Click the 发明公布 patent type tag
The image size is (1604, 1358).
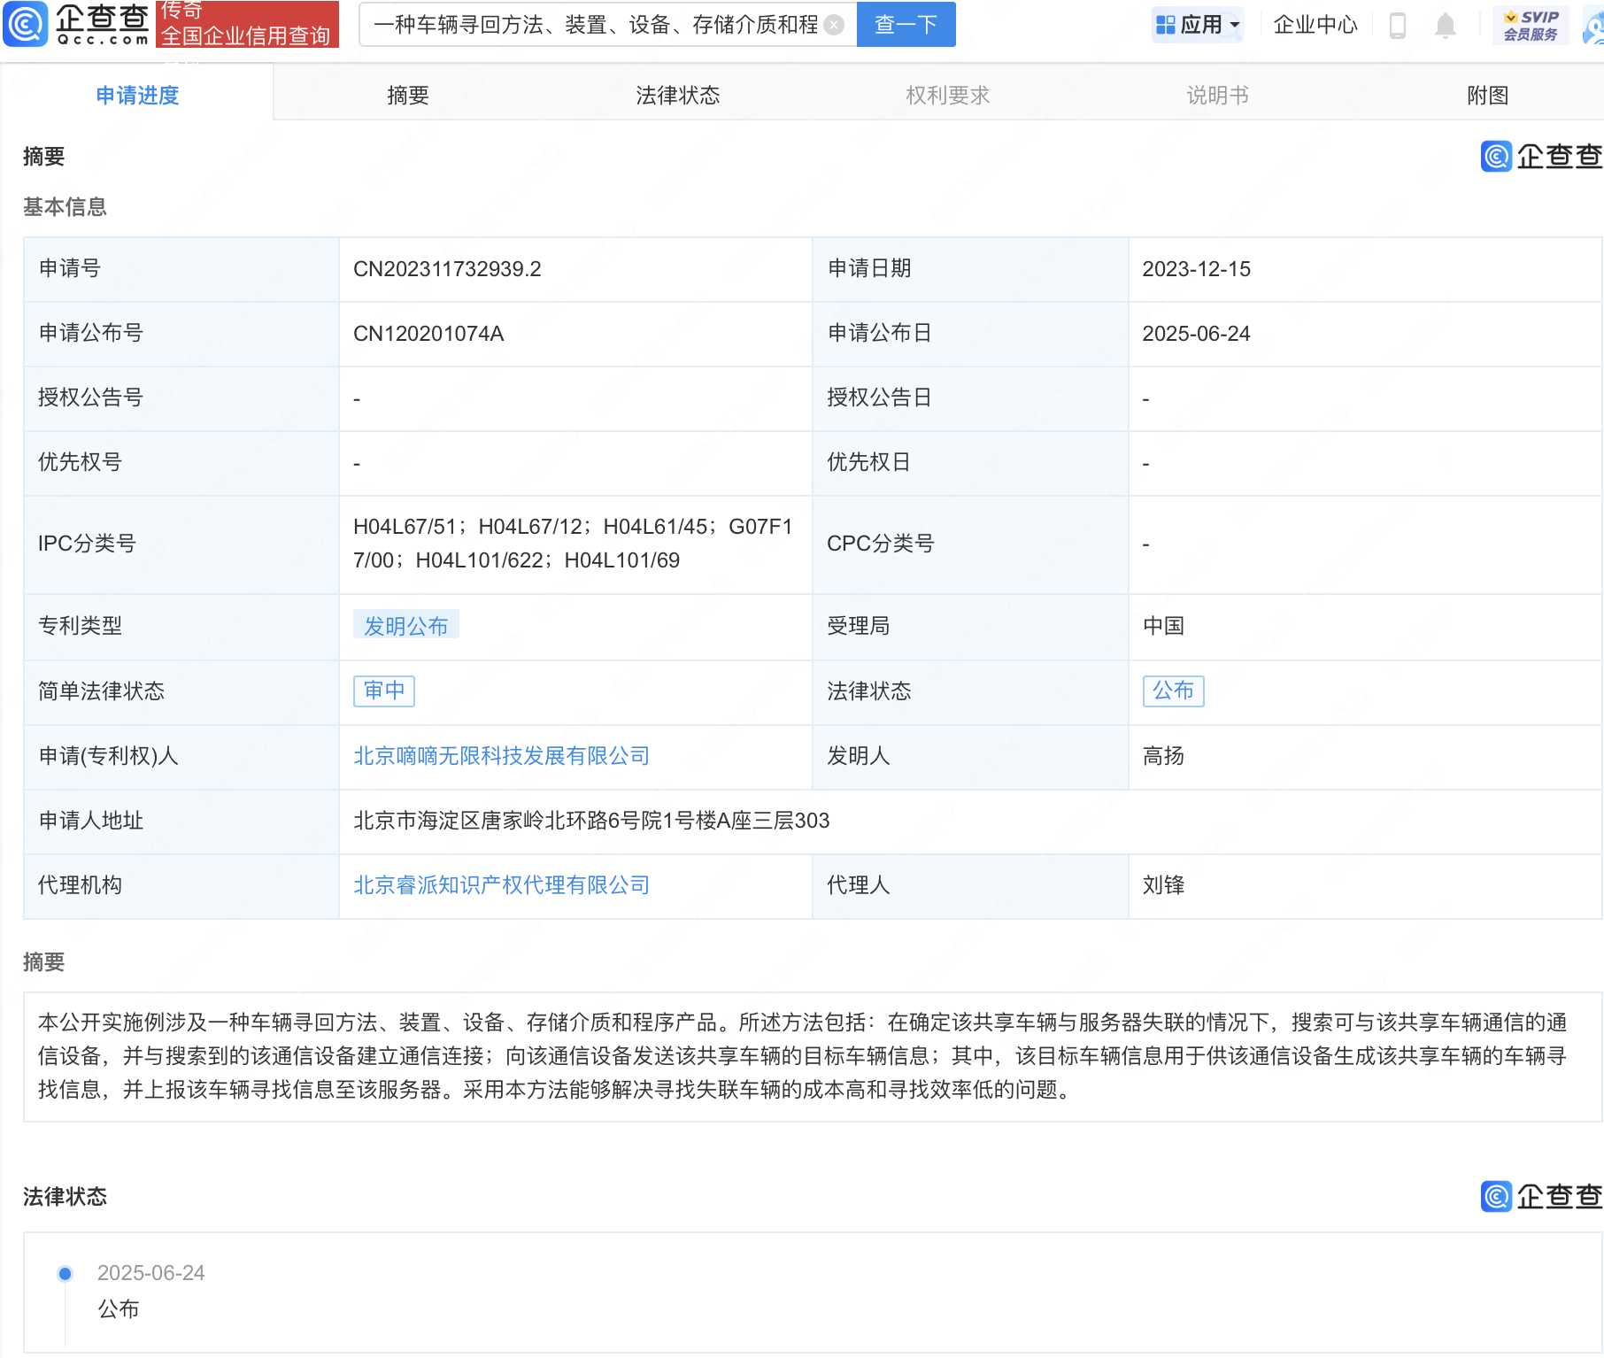pyautogui.click(x=406, y=626)
